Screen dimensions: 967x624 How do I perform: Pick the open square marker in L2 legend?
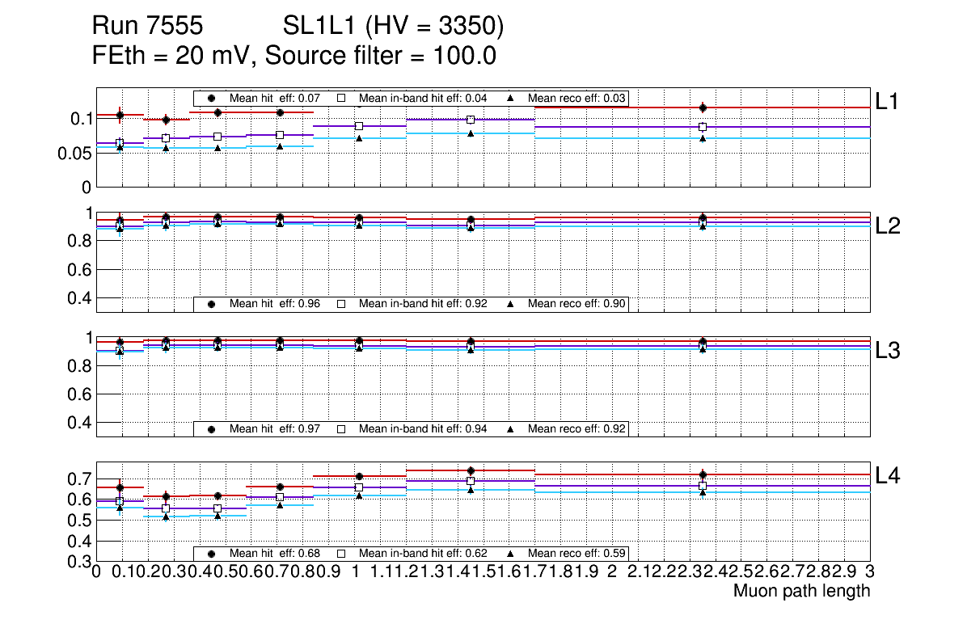tap(340, 304)
